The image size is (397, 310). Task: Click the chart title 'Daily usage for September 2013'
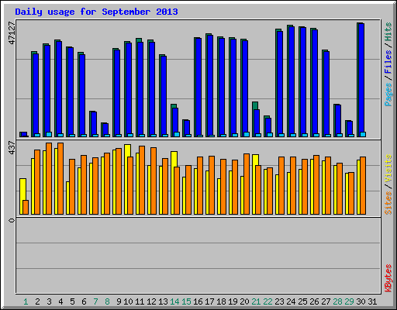96,12
